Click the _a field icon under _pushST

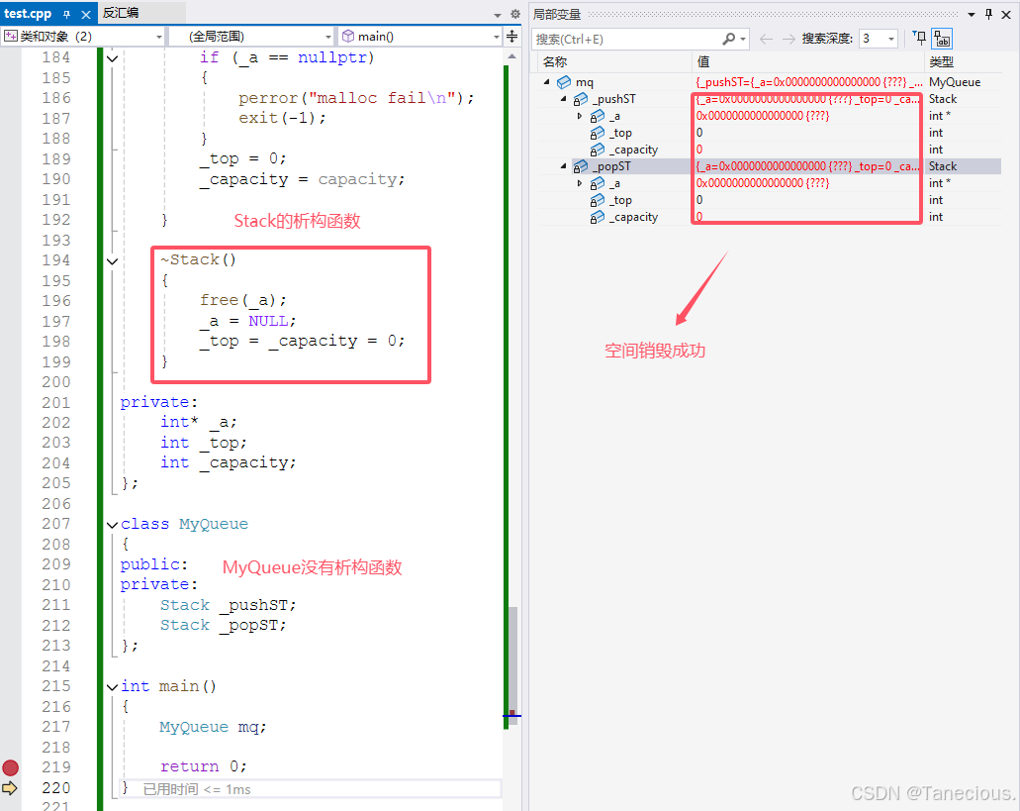pos(598,117)
